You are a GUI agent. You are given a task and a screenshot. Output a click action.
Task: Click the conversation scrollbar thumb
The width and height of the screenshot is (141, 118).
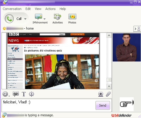(x=109, y=80)
